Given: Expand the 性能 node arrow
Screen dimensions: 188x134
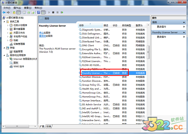Looking at the screenshot, I should 8,40.
